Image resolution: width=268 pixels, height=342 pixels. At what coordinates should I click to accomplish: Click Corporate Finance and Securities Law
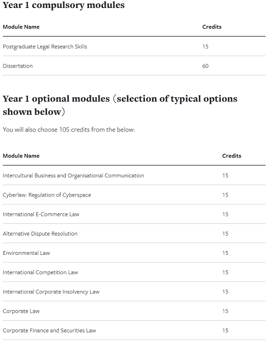pos(49,331)
